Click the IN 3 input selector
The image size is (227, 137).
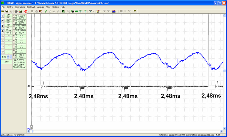(x=9, y=27)
